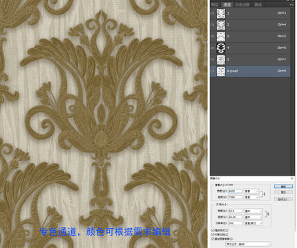Select channel 5 in the channels list
This screenshot has height=248, width=297.
click(x=250, y=59)
